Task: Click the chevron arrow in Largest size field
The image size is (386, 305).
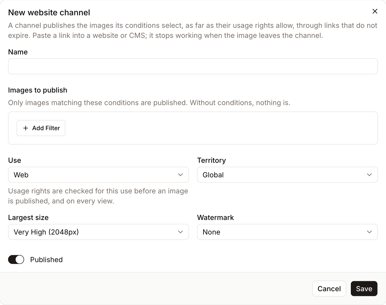Action: [x=180, y=232]
